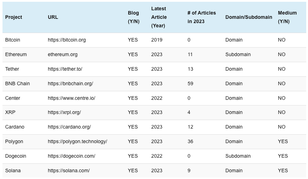Select the Polygon project name cell
The width and height of the screenshot is (308, 179).
click(14, 142)
